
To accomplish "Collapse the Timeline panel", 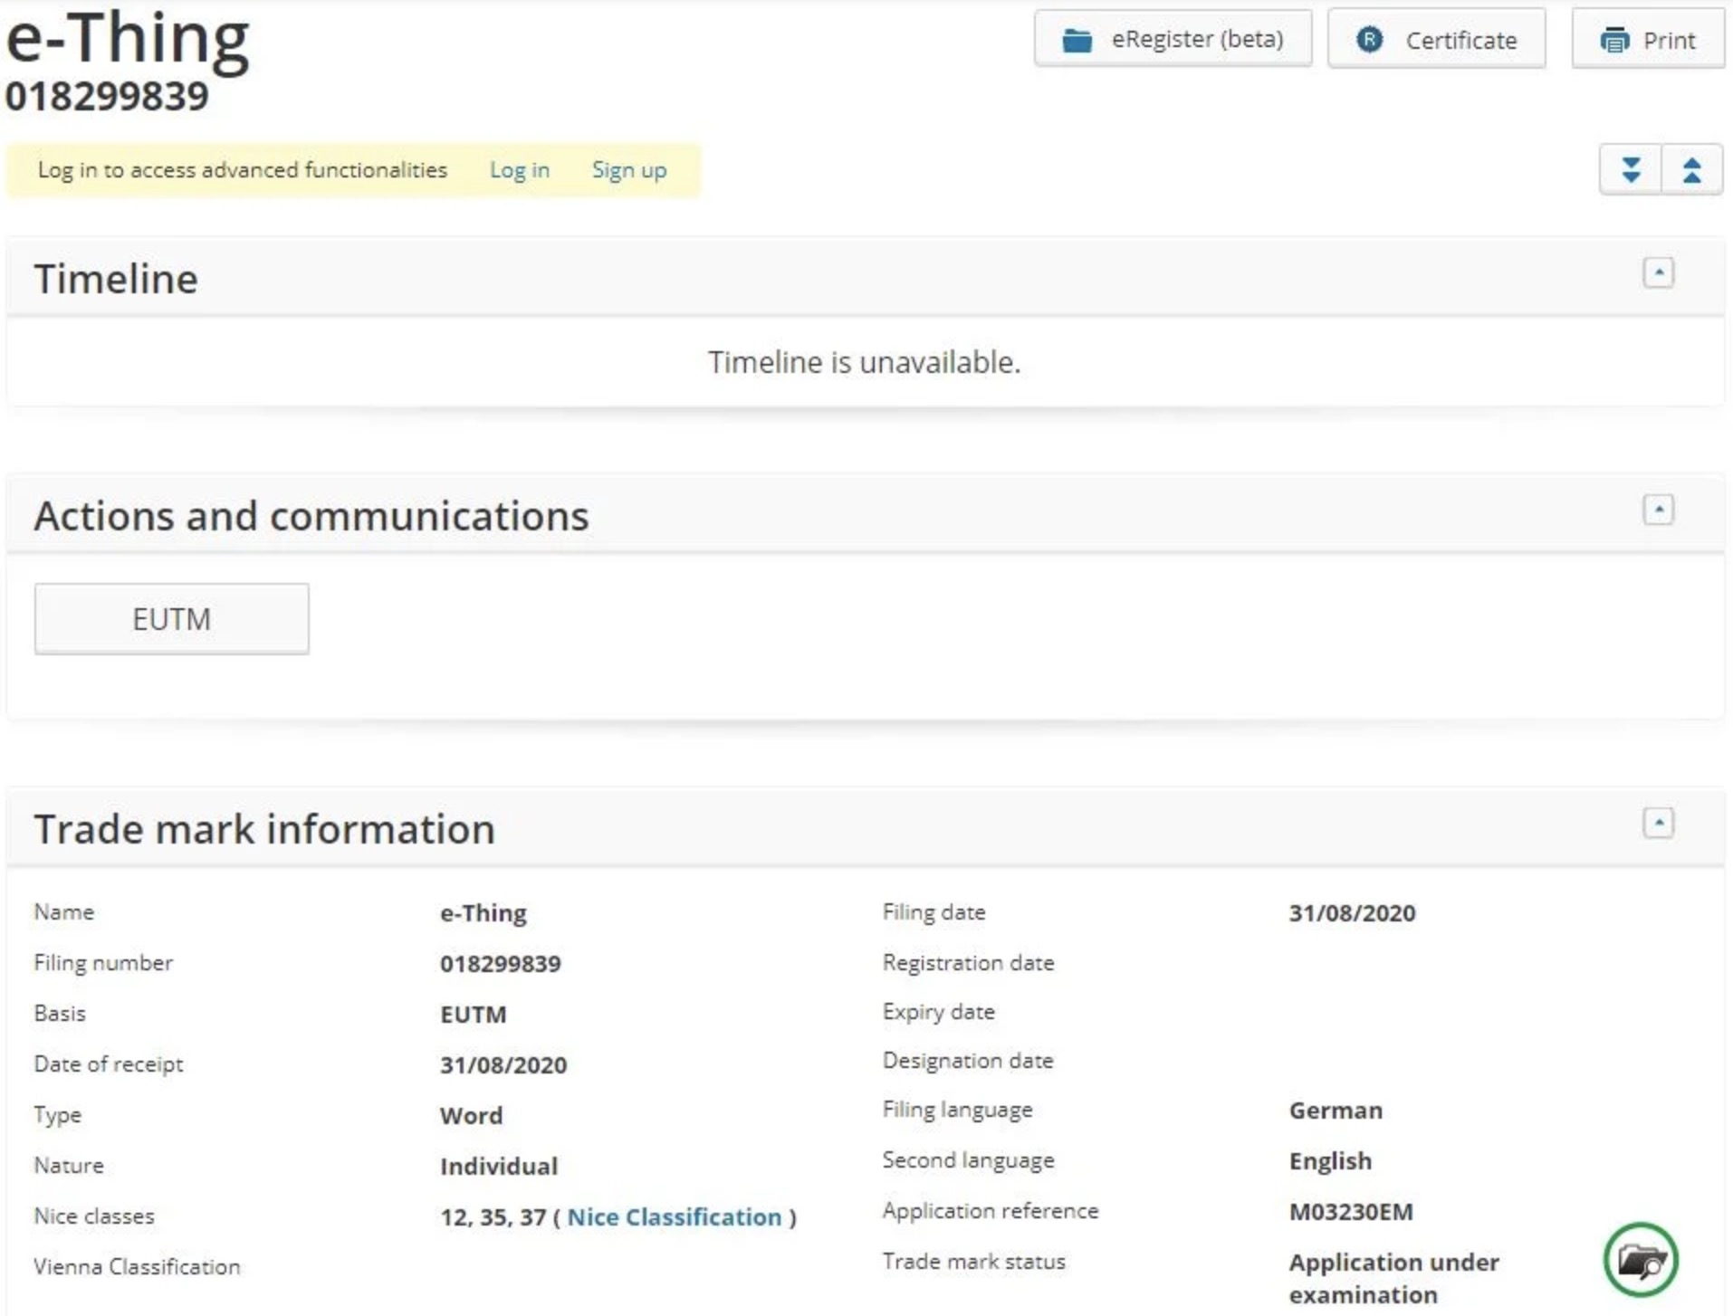I will [1659, 272].
